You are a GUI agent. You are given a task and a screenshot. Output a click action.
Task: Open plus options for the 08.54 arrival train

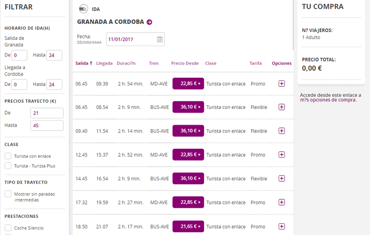(282, 107)
